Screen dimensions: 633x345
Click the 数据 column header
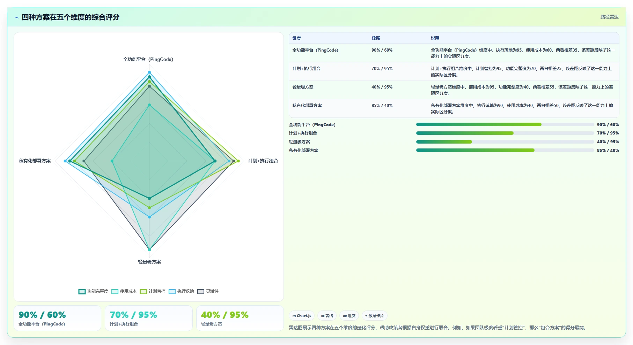click(376, 38)
